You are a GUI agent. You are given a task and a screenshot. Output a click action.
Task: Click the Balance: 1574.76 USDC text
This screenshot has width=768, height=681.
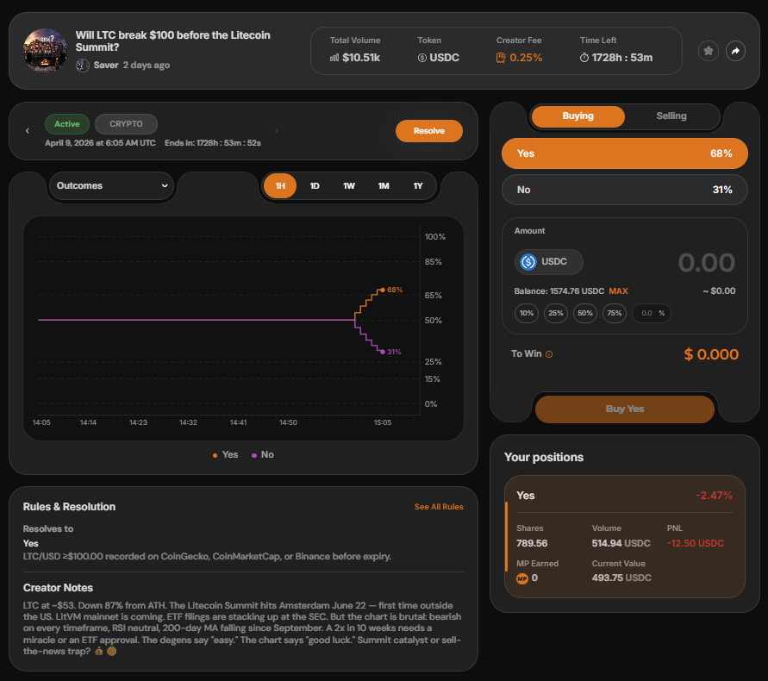(559, 291)
